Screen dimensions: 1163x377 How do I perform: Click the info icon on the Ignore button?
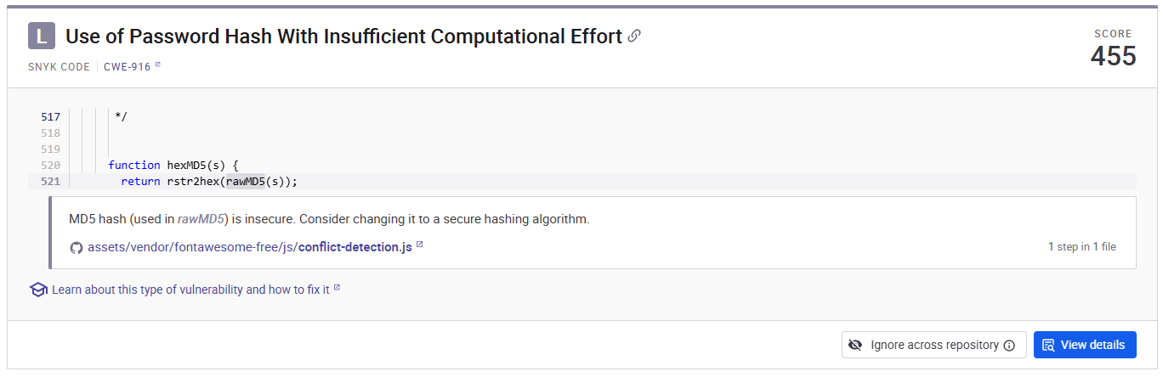point(1009,346)
